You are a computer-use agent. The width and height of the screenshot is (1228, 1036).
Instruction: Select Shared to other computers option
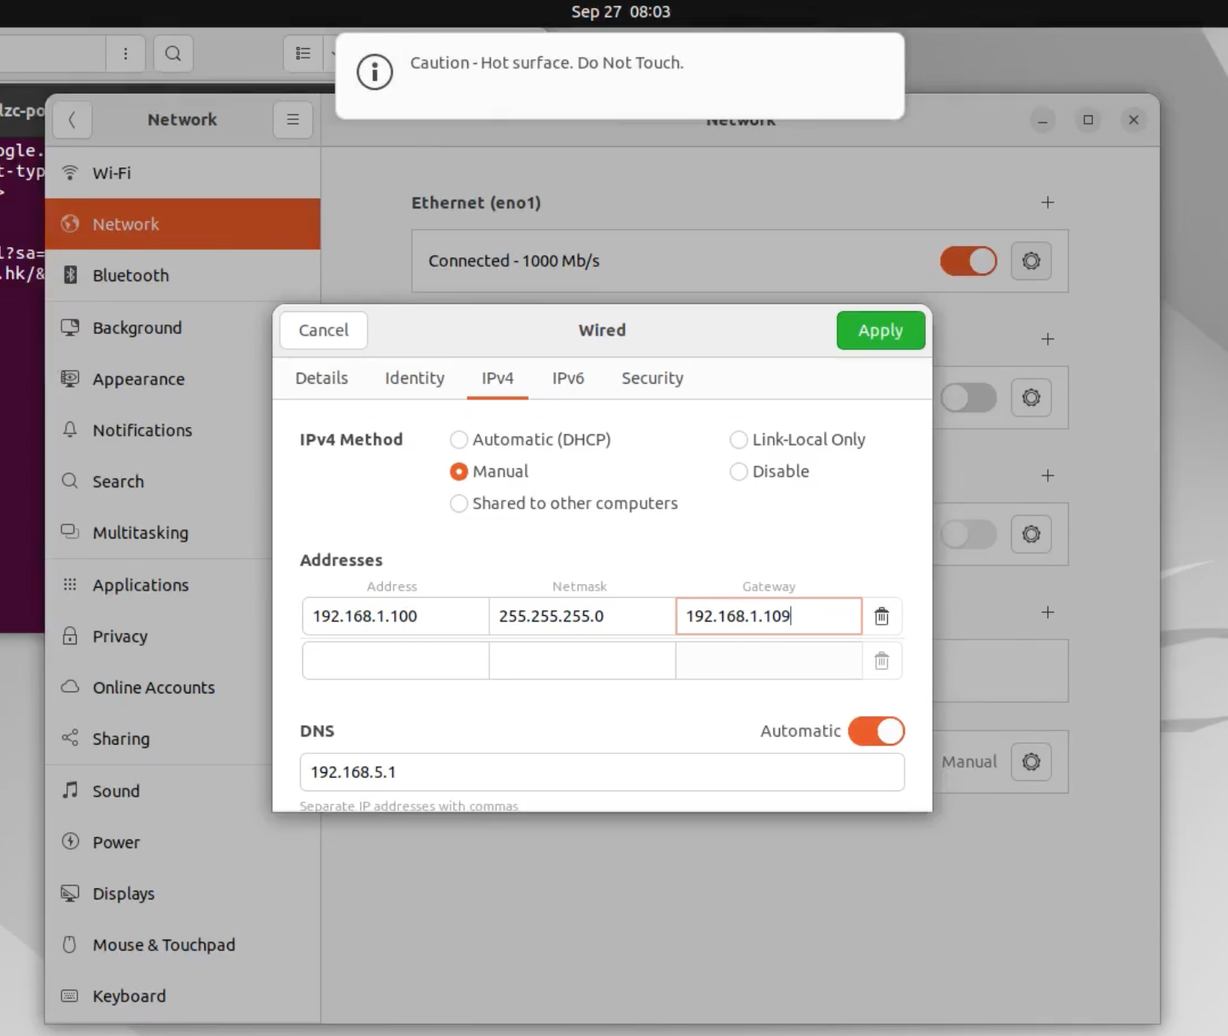564,503
